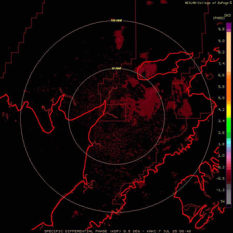Screen dimensions: 233x233
Task: Click the 1.8 color scale value
Action: [221, 144]
